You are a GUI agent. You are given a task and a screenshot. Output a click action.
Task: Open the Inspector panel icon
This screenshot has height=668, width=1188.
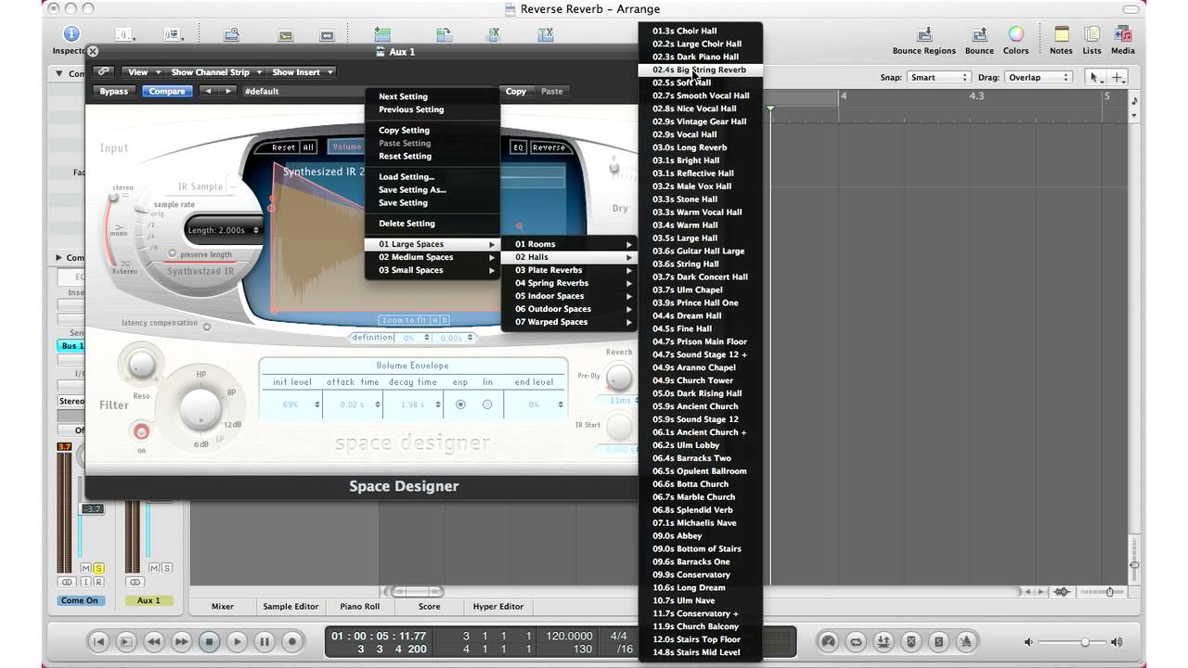pyautogui.click(x=71, y=34)
